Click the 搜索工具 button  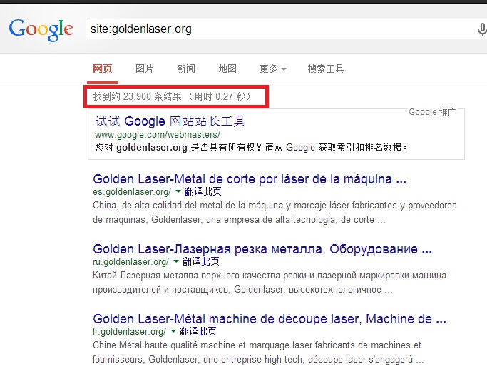326,69
